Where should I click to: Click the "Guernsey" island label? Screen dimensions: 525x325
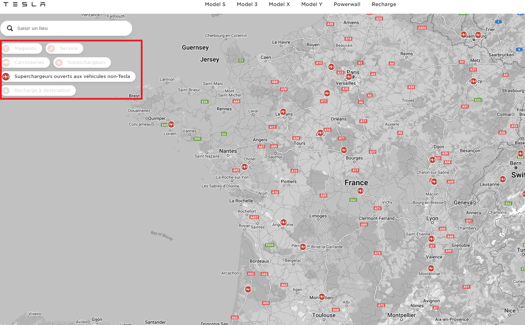point(195,48)
